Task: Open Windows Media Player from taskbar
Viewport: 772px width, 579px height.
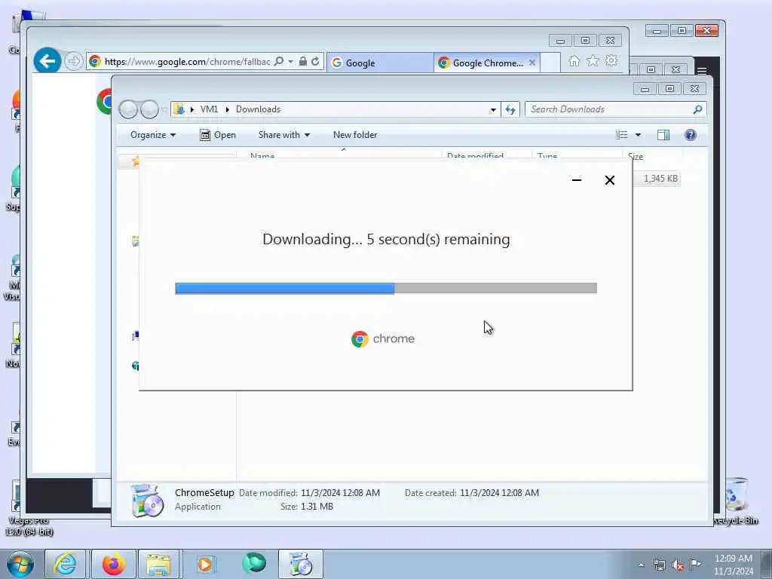Action: 205,564
